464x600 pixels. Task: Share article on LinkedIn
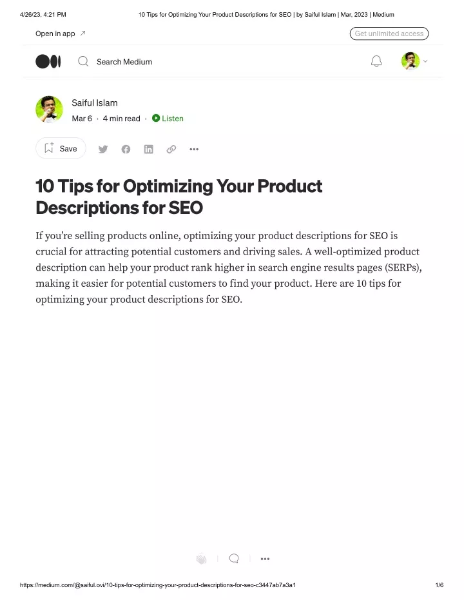pos(148,150)
